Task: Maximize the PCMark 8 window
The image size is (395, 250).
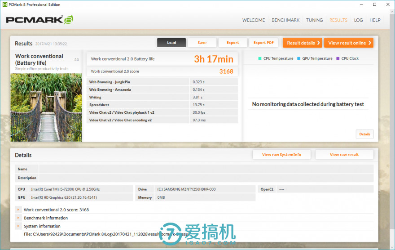Action: coord(375,4)
